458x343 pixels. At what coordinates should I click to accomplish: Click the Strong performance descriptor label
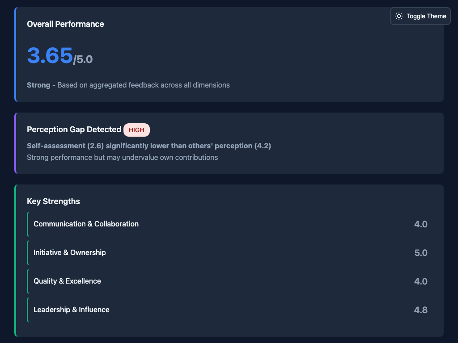(x=38, y=85)
